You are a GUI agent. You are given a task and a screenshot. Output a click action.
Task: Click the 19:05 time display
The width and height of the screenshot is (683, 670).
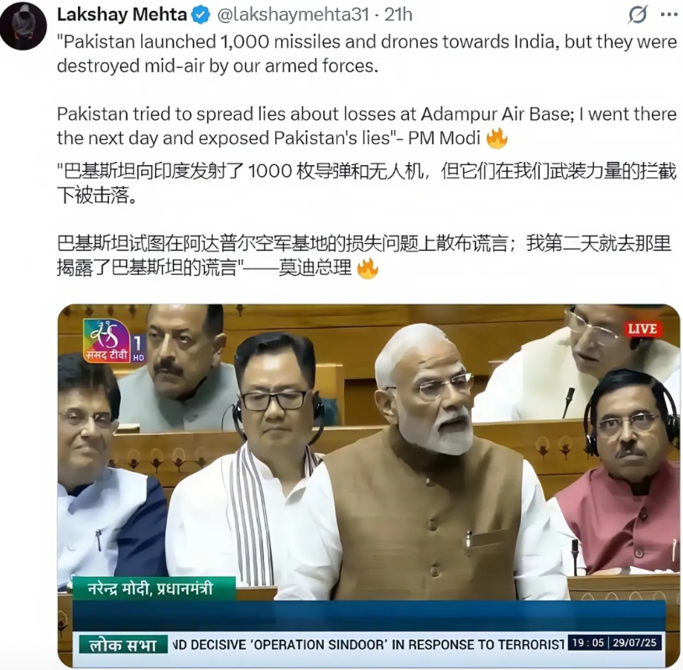[x=588, y=643]
